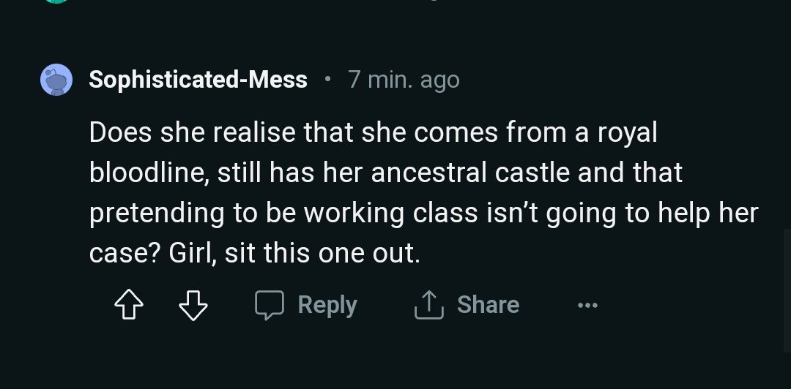
Task: Click the text "Girl, sit this one out."
Action: click(x=294, y=253)
